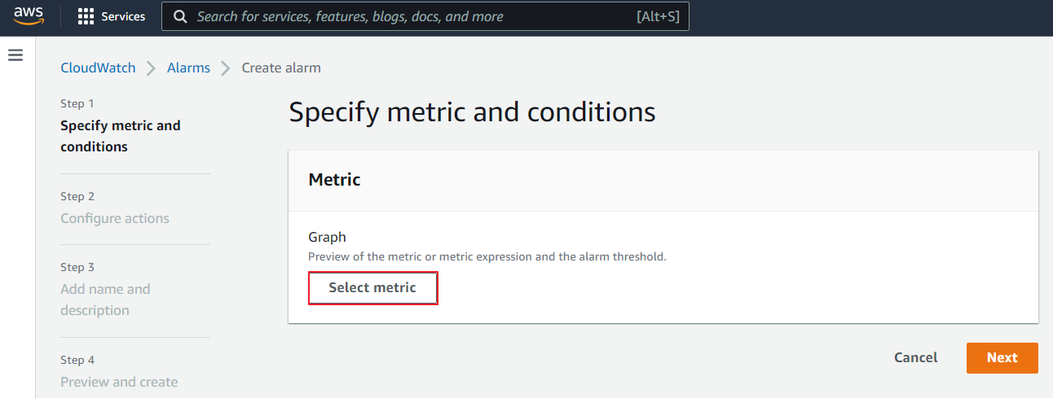
Task: Click the chevron after Alarms breadcrumb
Action: 226,68
